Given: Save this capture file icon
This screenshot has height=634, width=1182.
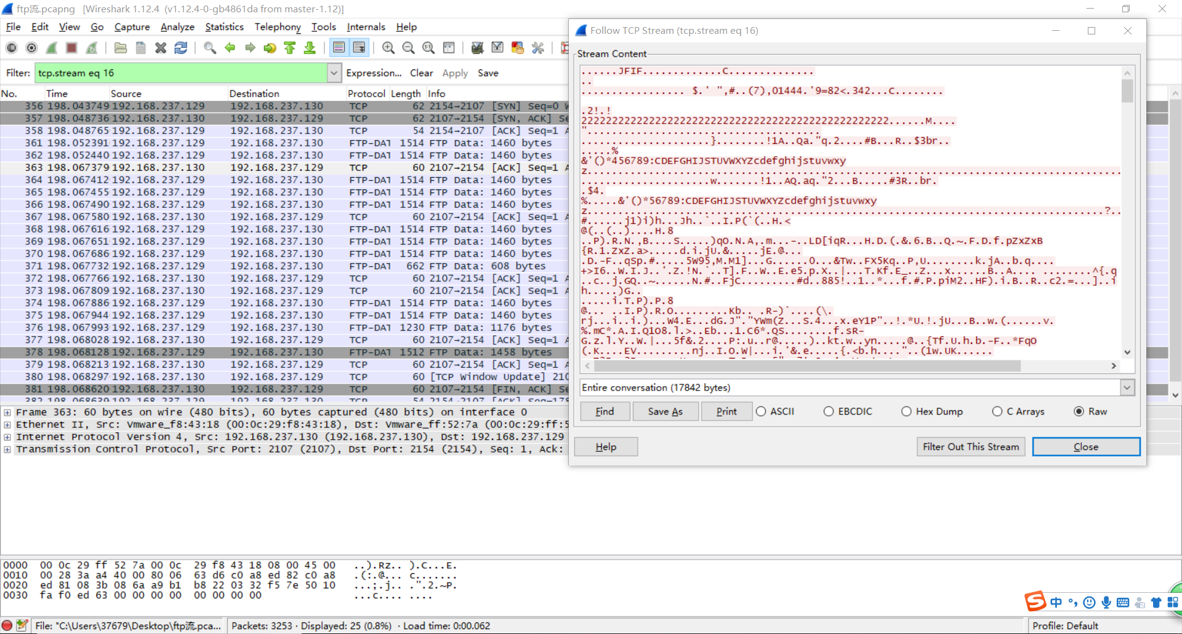Looking at the screenshot, I should [141, 48].
